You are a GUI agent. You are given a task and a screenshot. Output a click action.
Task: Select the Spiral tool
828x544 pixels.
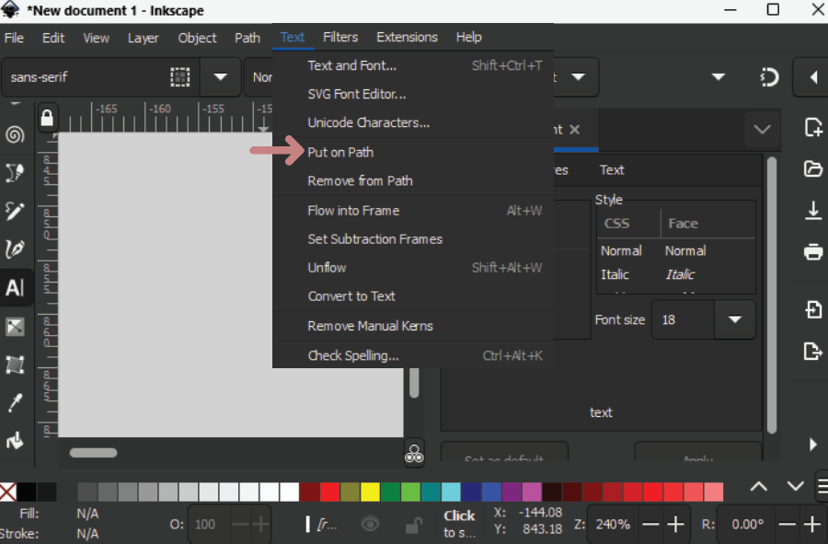click(15, 135)
